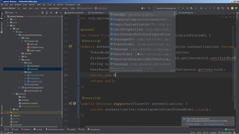Open Git tool window at bottom

7,130
